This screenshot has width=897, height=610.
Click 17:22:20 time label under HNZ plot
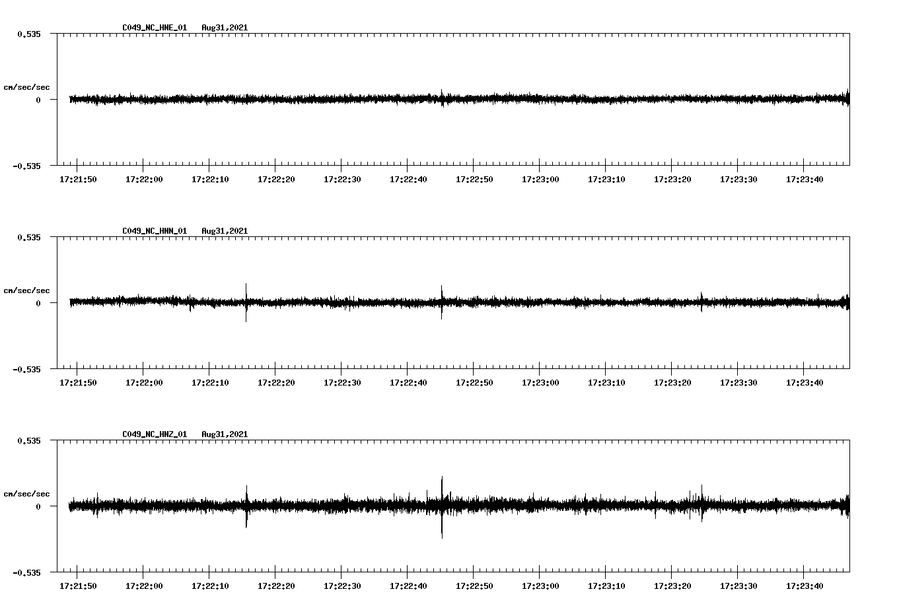pos(276,586)
